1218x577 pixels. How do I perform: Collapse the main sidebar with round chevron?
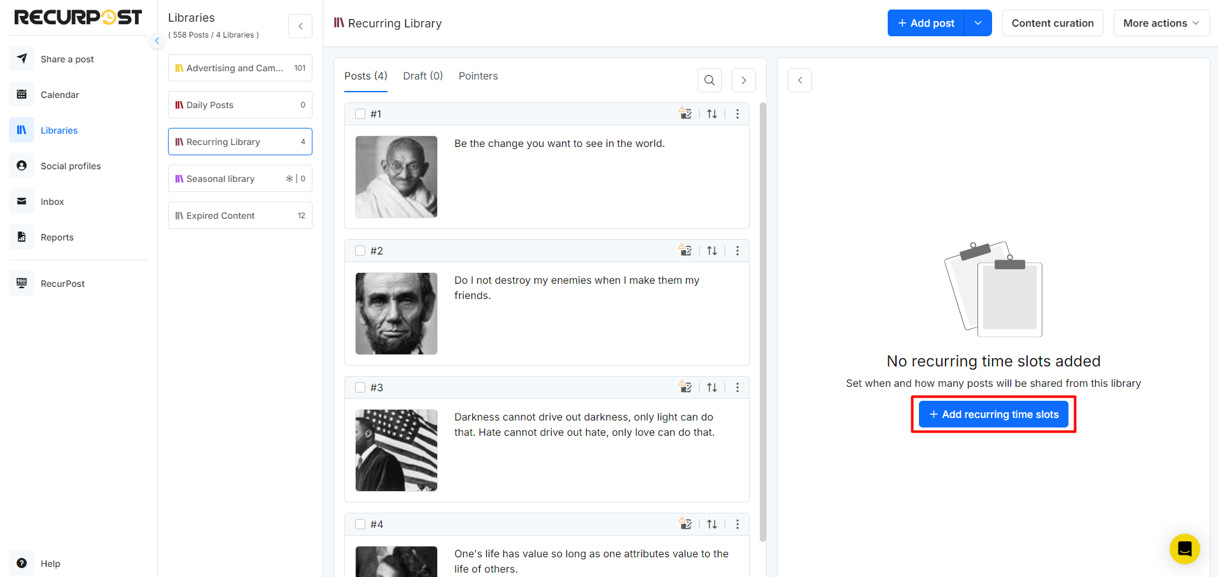pyautogui.click(x=157, y=41)
